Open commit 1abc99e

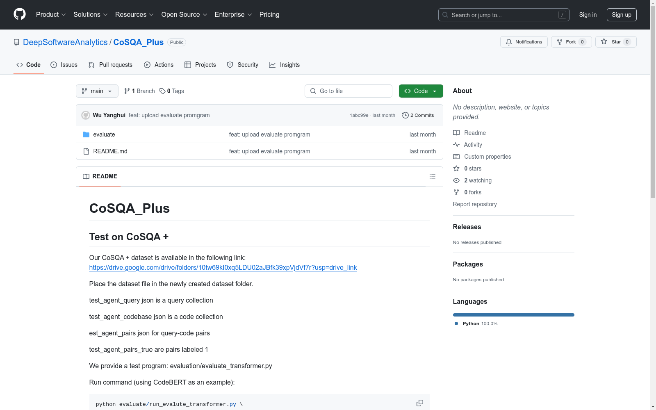[359, 115]
